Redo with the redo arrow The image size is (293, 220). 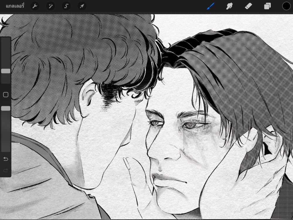[6, 170]
